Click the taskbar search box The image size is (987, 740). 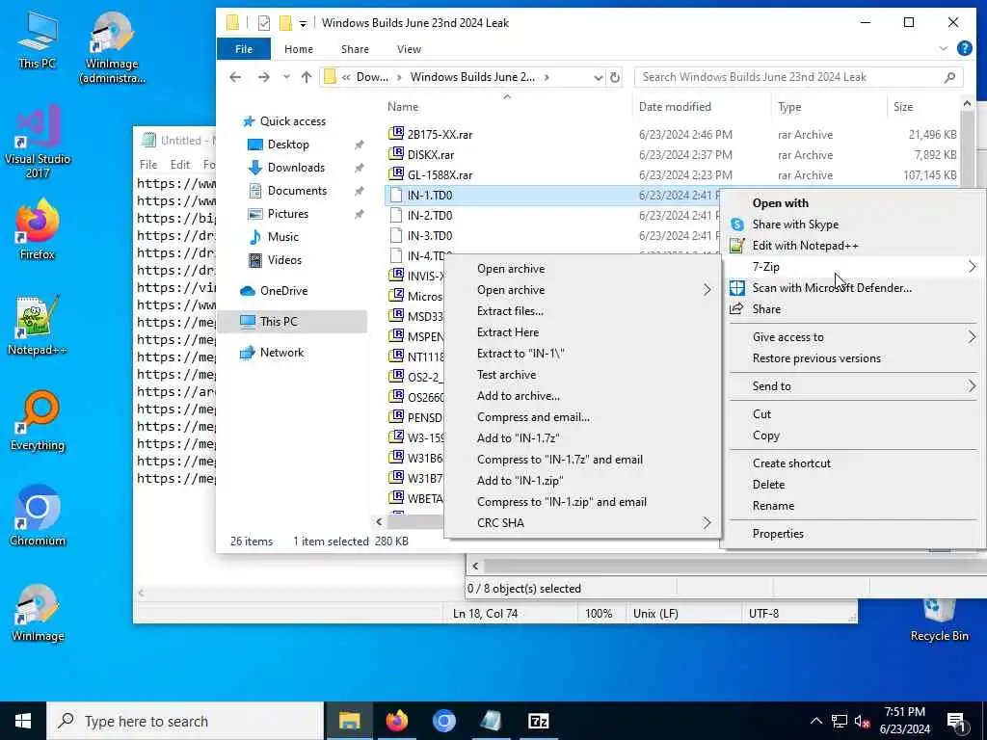(185, 721)
